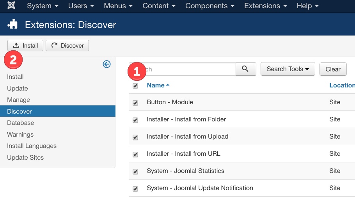Open Warnings in the sidebar

(x=20, y=134)
